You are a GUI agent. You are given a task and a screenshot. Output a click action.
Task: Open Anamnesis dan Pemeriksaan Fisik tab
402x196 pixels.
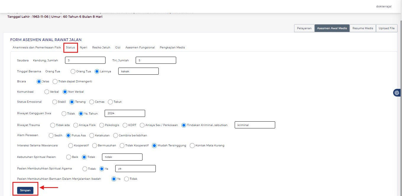pos(37,48)
